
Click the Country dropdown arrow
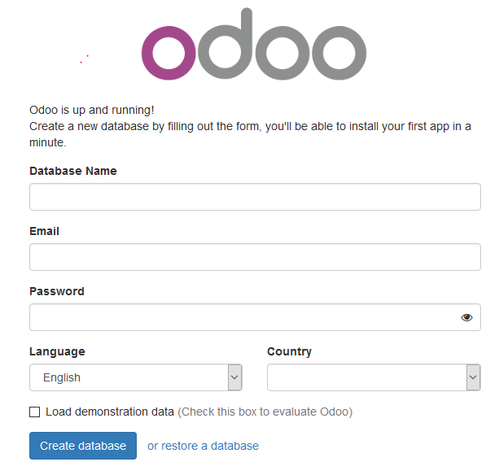coord(473,377)
